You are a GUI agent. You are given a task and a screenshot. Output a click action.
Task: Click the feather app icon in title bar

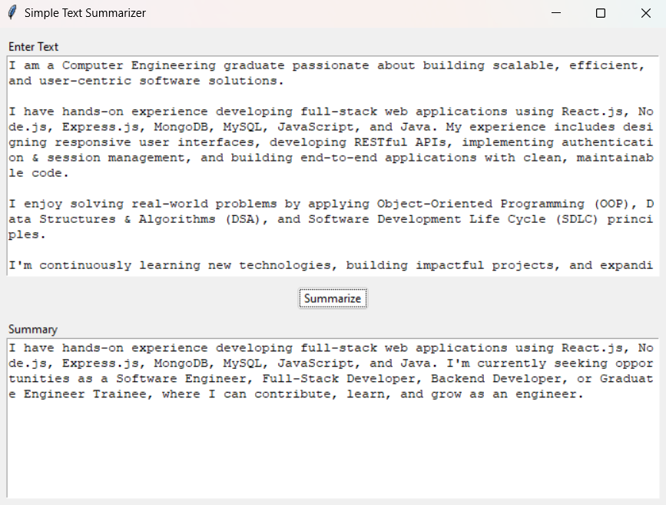pos(12,13)
